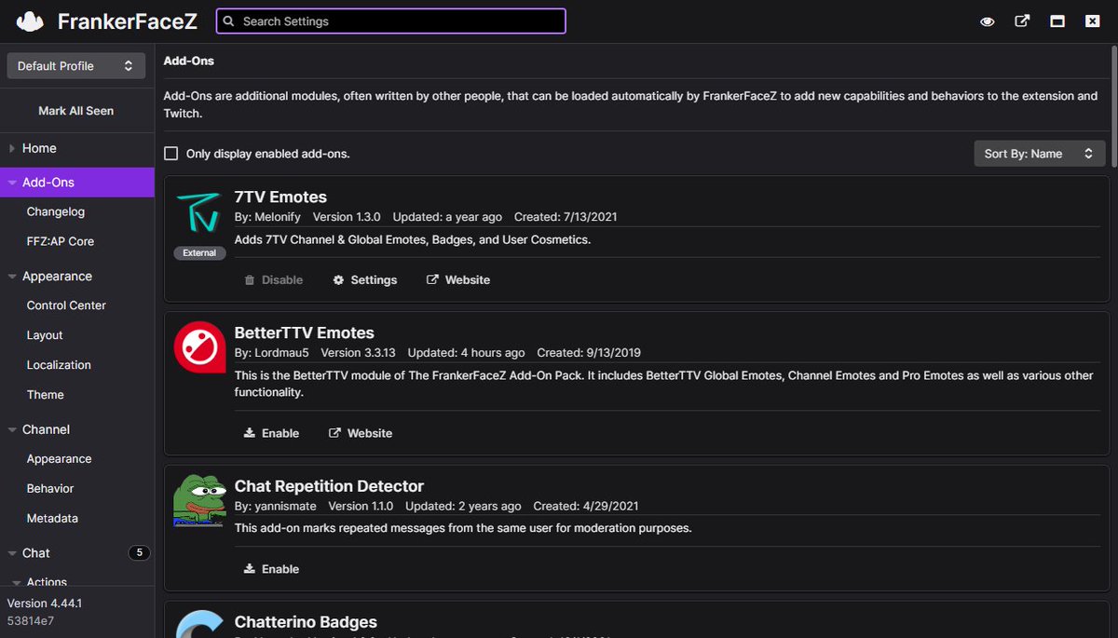Click the 7TV Emotes logo icon
This screenshot has height=638, width=1118.
click(199, 212)
